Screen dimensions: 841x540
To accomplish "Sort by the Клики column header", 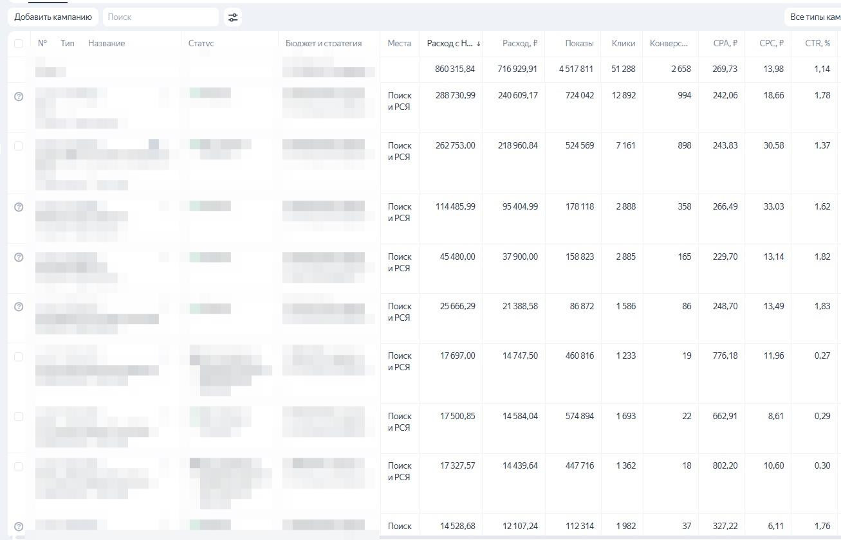I will pyautogui.click(x=624, y=43).
